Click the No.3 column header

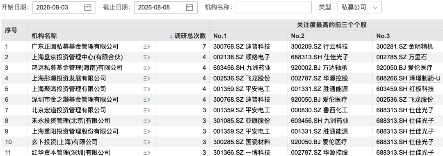point(383,36)
